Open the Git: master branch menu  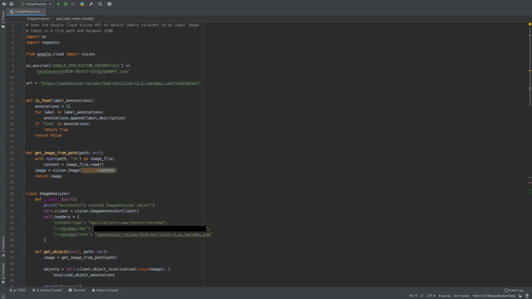coord(462,296)
